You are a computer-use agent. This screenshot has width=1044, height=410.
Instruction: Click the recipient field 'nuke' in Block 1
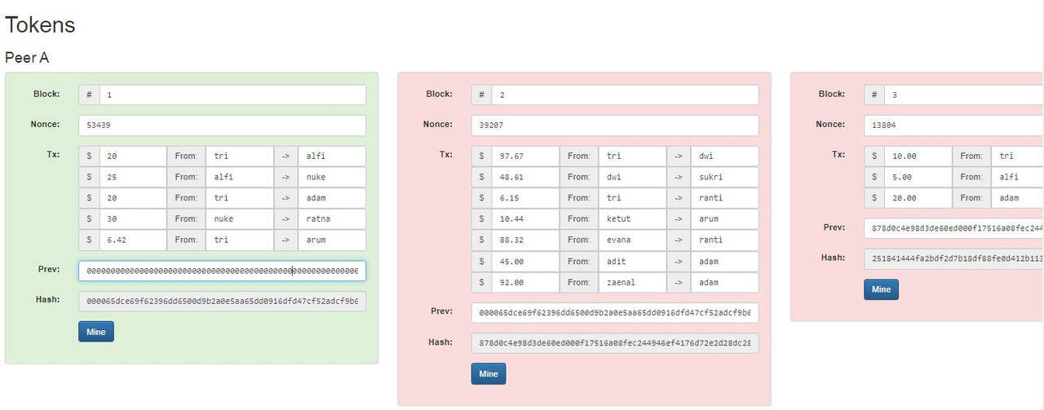click(x=332, y=177)
